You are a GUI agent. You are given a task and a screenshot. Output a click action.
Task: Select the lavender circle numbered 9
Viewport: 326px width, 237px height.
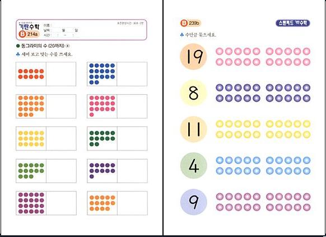click(x=193, y=202)
